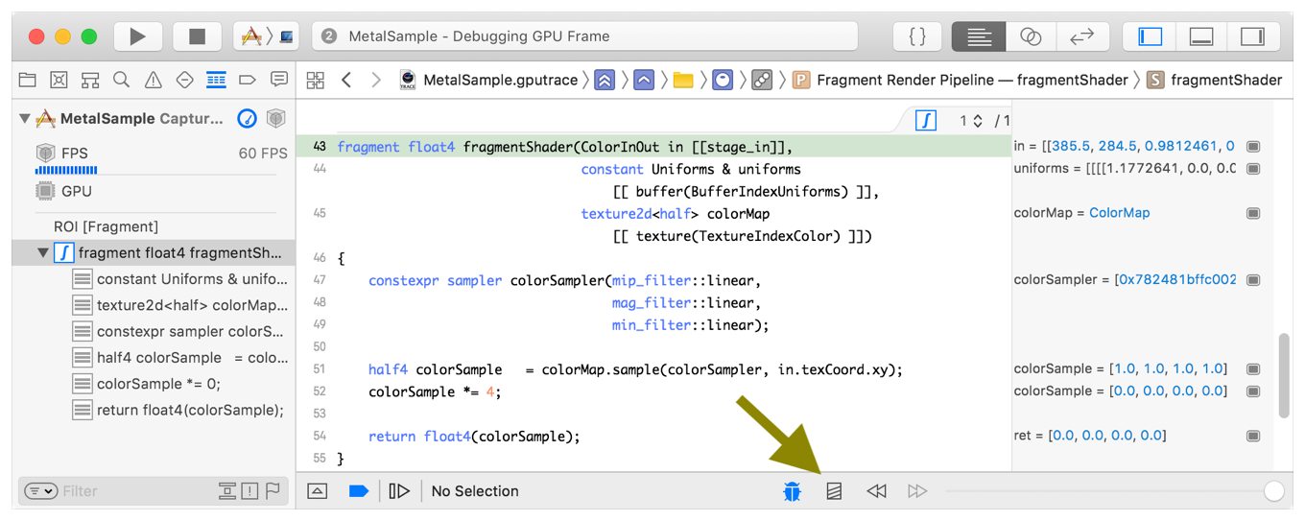Click the Run (play) button
Screen dimensions: 1305x521
pos(138,36)
